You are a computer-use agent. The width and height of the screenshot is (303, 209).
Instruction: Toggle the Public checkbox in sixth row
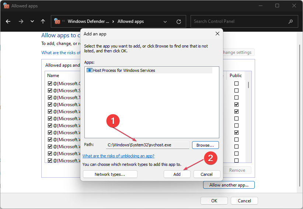(236, 118)
